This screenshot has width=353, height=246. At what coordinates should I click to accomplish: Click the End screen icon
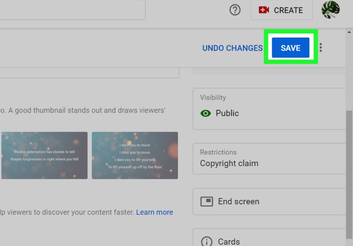(207, 202)
